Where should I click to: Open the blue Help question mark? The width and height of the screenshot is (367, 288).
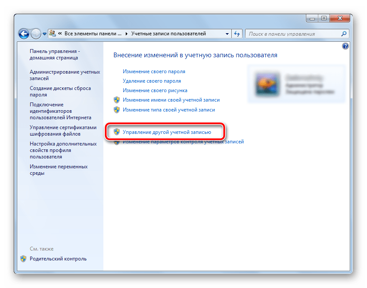[345, 46]
